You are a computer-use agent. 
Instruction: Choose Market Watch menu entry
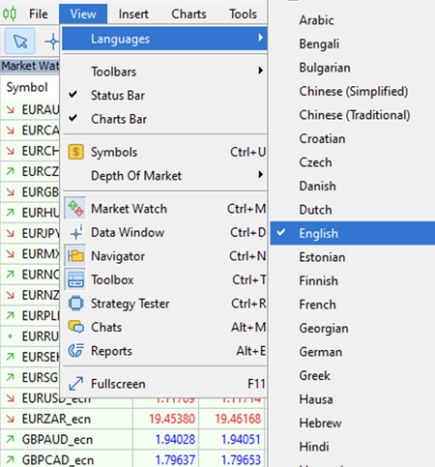(164, 209)
